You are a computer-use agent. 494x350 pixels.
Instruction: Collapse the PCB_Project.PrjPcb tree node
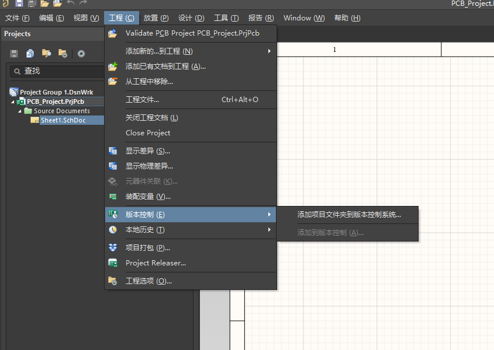13,102
